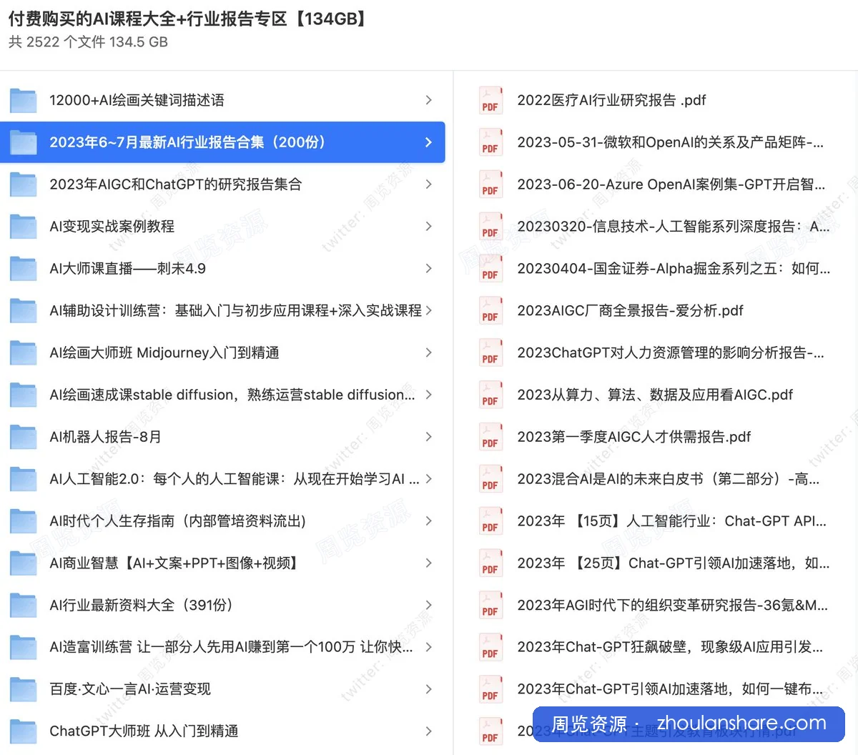Expand chevron for 2023年AIGC和ChatGPT的研究报告集合
The width and height of the screenshot is (858, 755).
point(428,184)
